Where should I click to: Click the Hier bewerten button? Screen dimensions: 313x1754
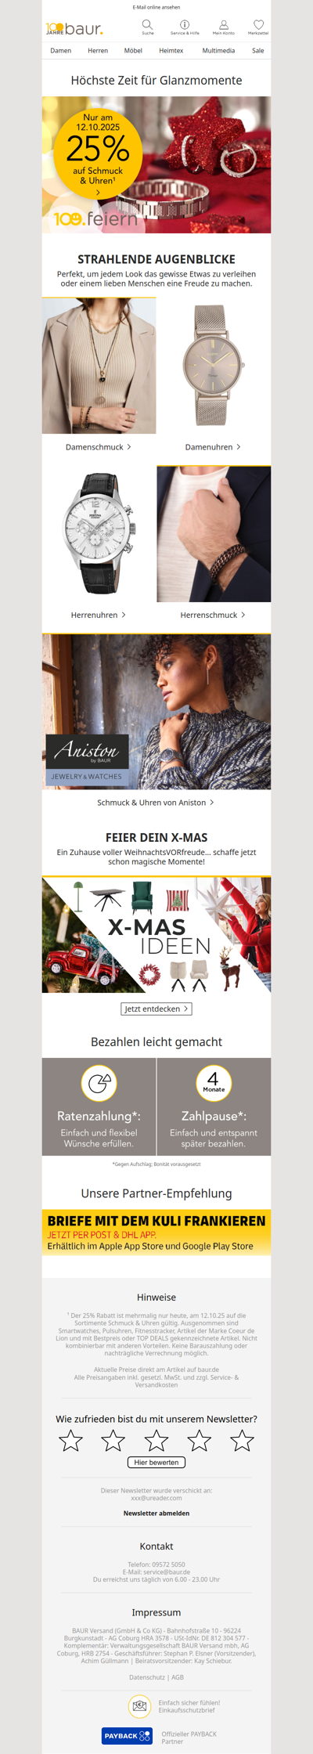pos(156,1462)
